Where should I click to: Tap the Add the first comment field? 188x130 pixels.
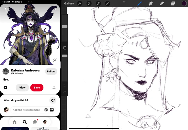(26, 110)
